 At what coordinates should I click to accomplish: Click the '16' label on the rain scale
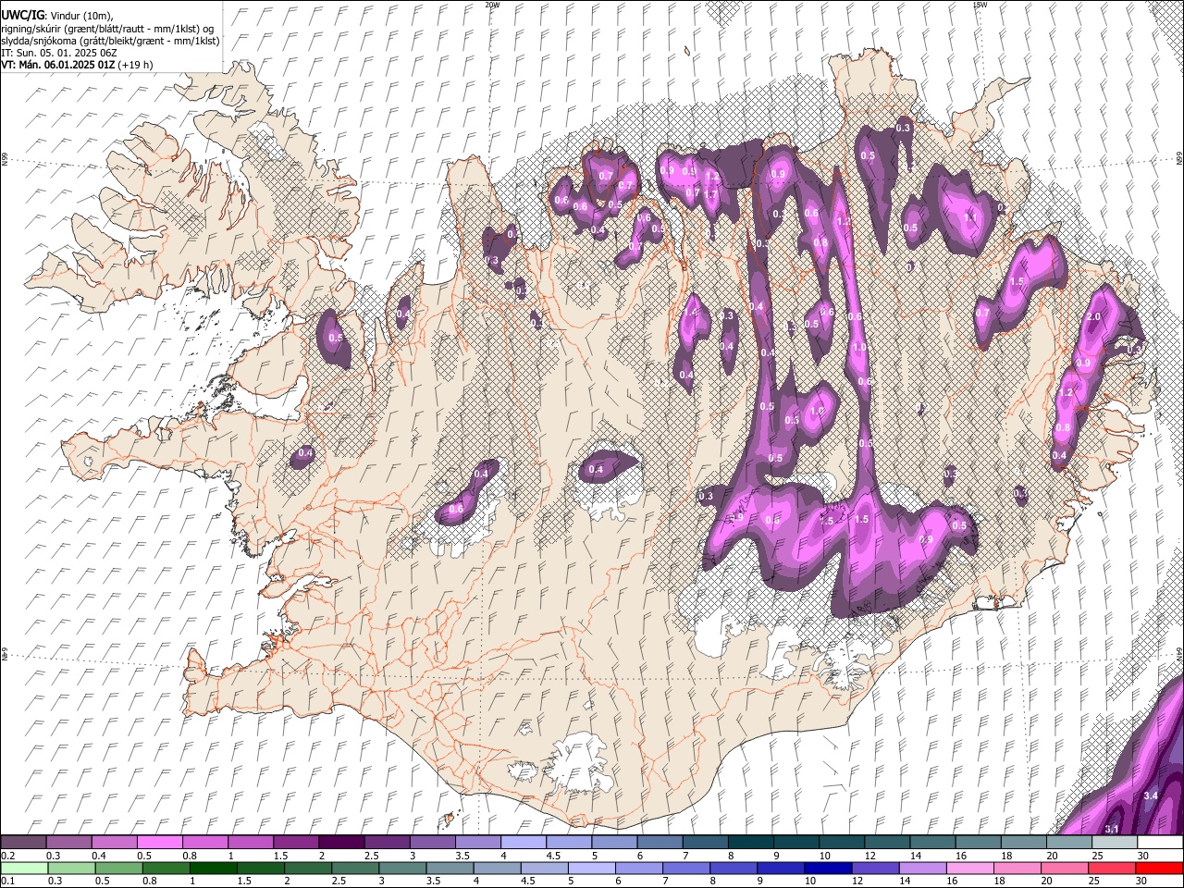point(953,882)
